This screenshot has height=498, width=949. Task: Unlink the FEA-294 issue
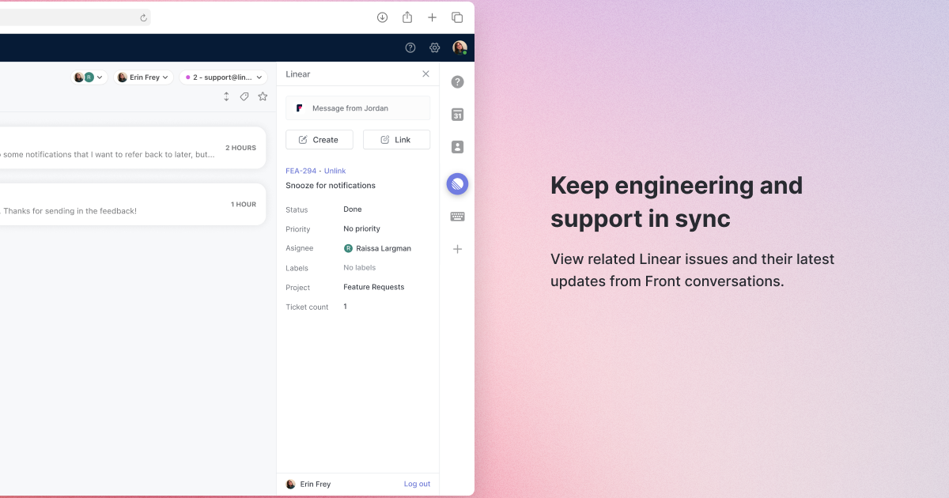[335, 171]
